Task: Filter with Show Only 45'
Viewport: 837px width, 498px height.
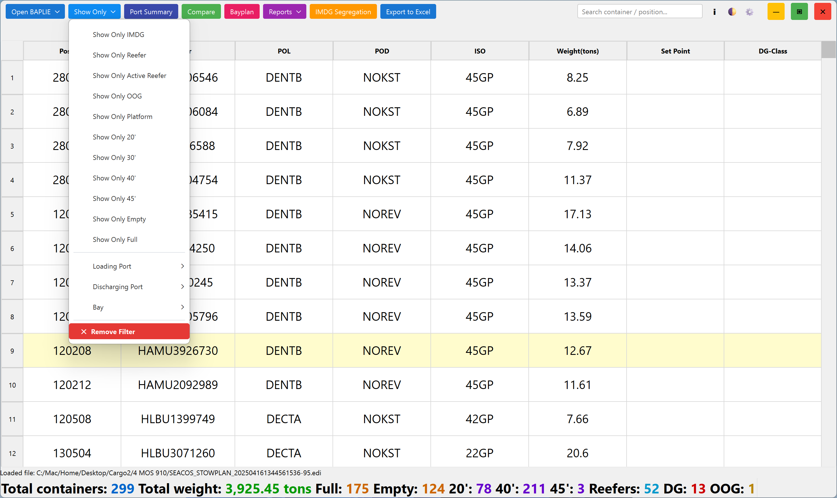Action: point(129,198)
